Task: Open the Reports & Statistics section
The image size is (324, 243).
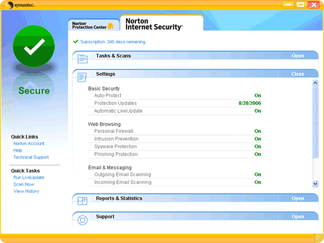Action: click(298, 199)
